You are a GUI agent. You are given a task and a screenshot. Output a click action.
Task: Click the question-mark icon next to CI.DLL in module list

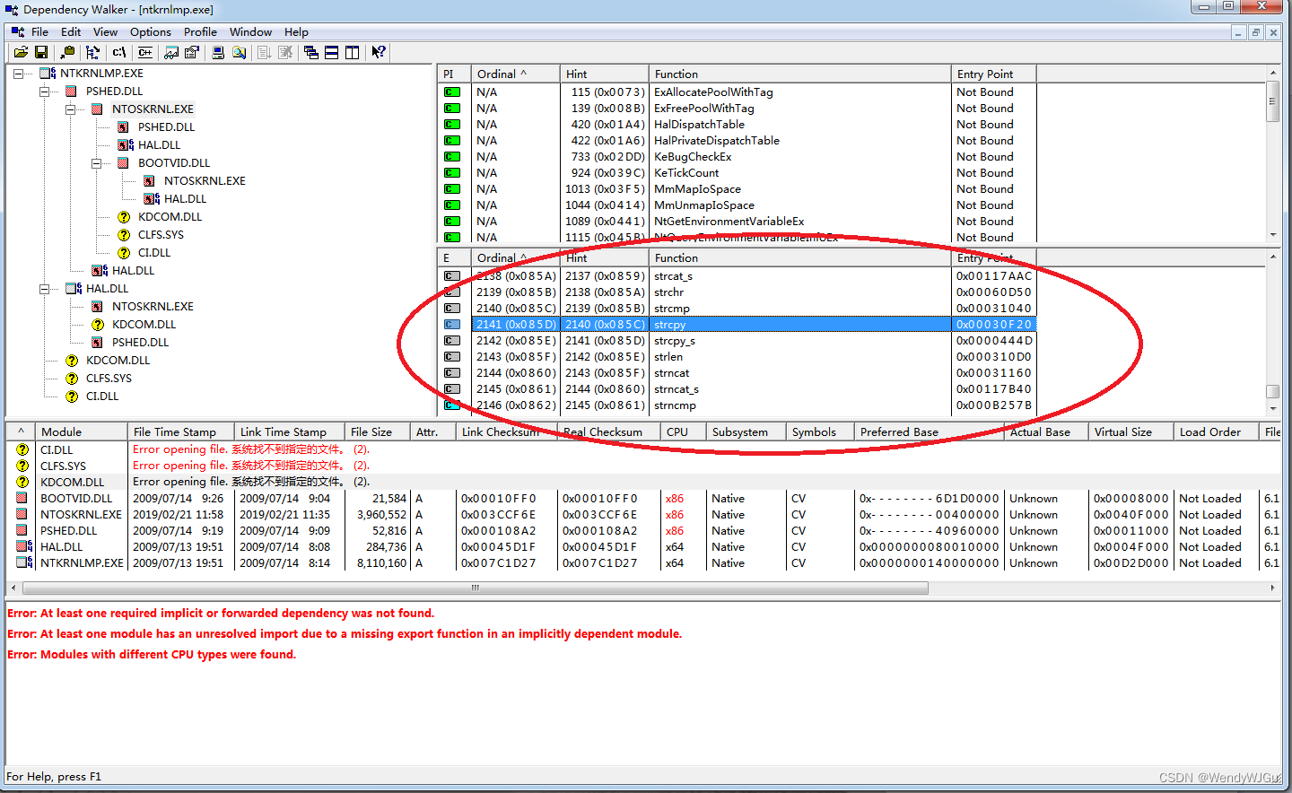(x=22, y=449)
